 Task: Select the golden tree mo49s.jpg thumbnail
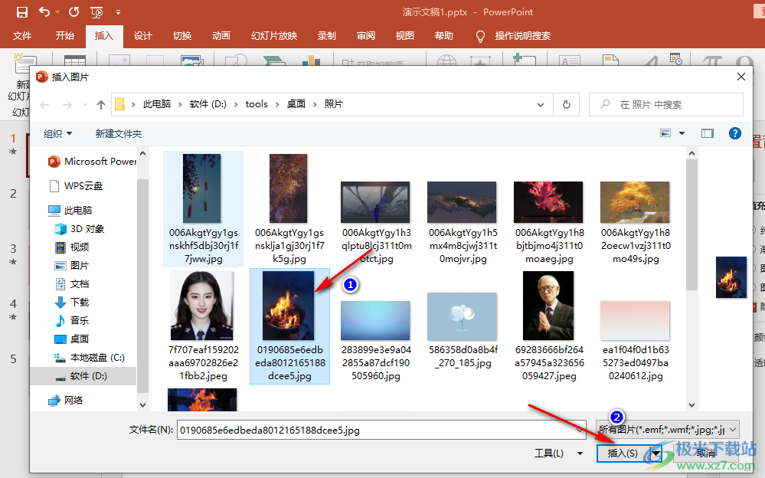[x=635, y=202]
